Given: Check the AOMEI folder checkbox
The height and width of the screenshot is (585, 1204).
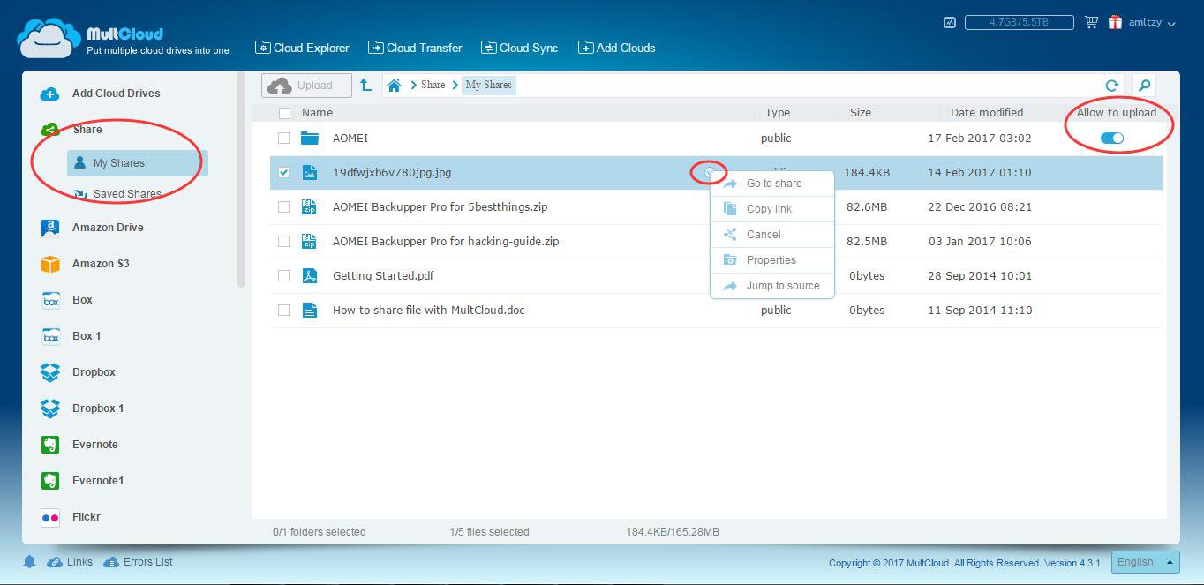Looking at the screenshot, I should [x=283, y=139].
